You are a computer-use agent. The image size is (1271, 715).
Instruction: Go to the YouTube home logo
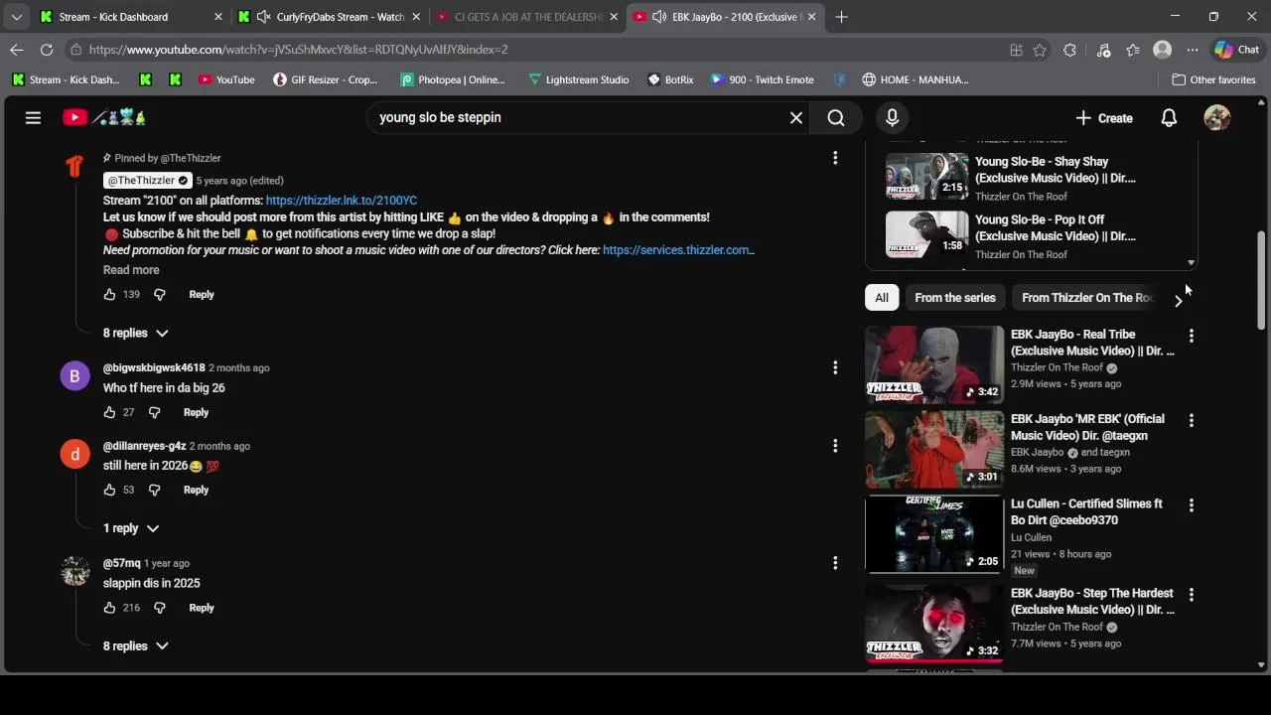pos(105,117)
